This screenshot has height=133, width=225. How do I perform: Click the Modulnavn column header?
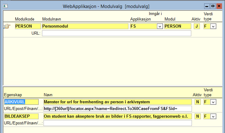[51, 19]
